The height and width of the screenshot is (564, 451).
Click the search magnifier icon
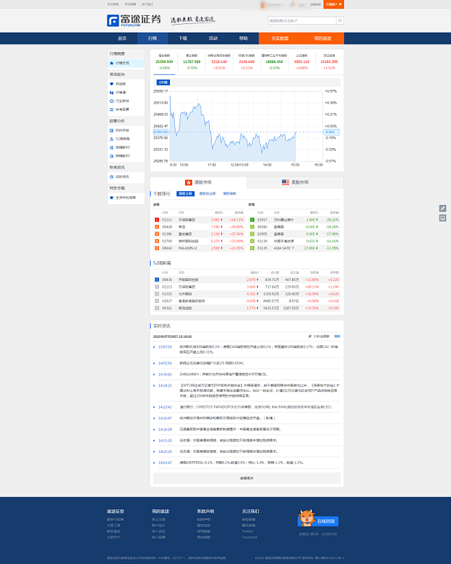340,21
